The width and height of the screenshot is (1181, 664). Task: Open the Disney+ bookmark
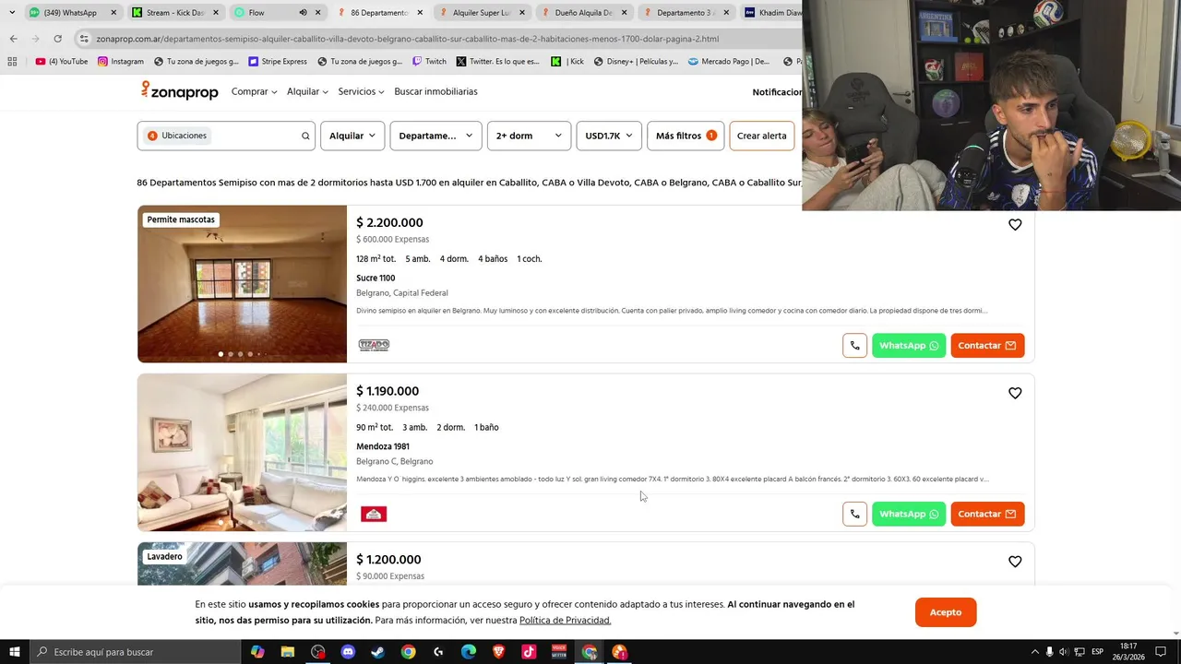[x=636, y=62]
